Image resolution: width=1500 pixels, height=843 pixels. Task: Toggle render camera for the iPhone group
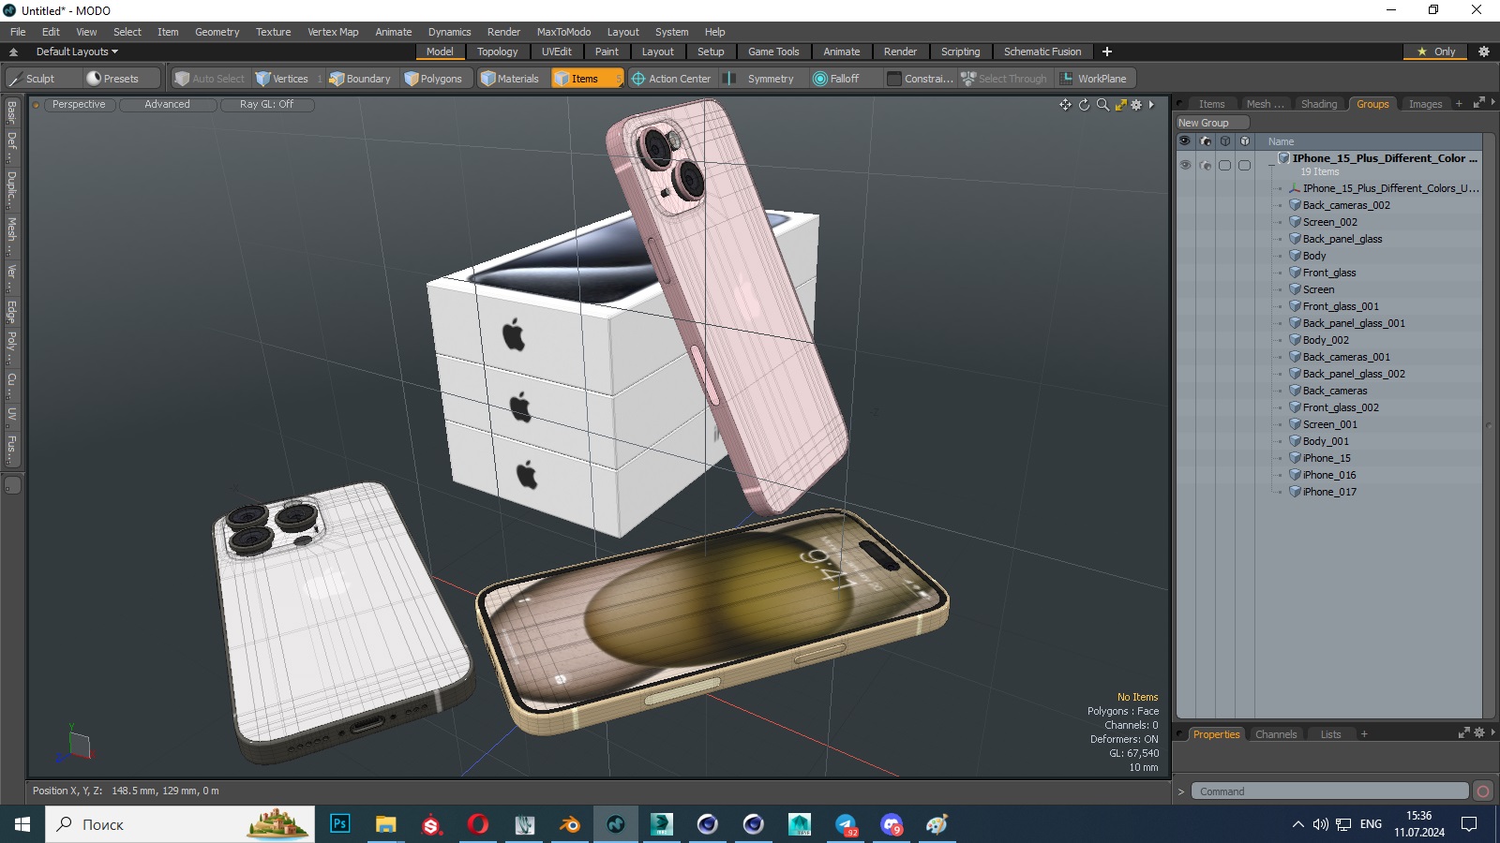pos(1206,165)
